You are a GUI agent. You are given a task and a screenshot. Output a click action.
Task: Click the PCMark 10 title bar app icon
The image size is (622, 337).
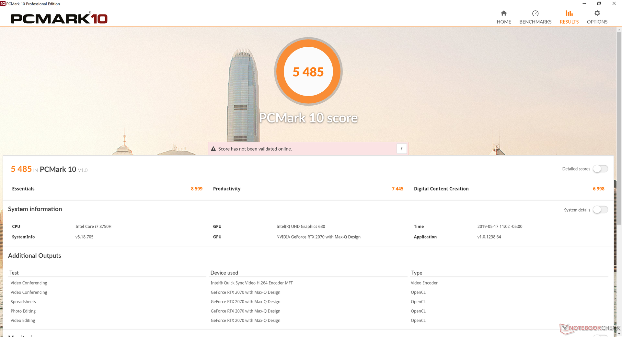click(x=3, y=4)
